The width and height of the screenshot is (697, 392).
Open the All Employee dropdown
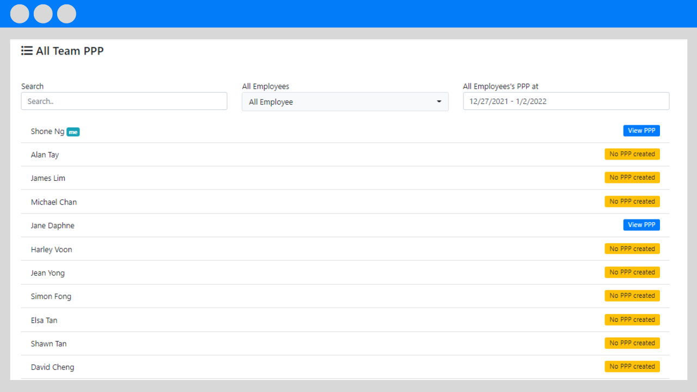click(x=345, y=102)
